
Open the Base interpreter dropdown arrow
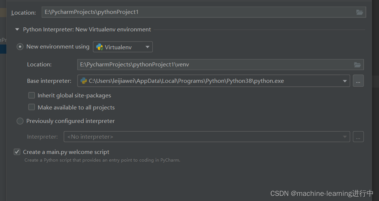point(345,81)
